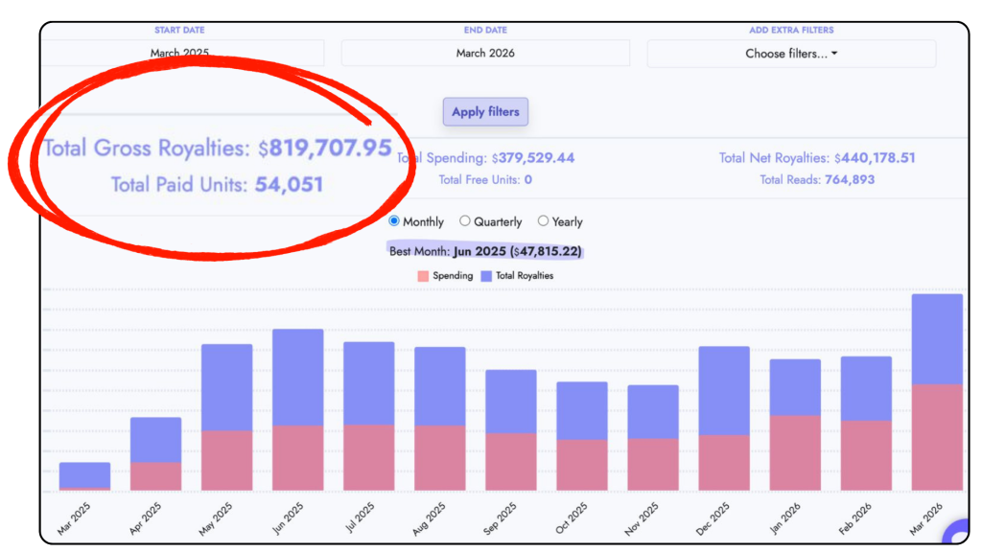Choose the Yearly radio option
Viewport: 982px width, 552px height.
pos(543,221)
